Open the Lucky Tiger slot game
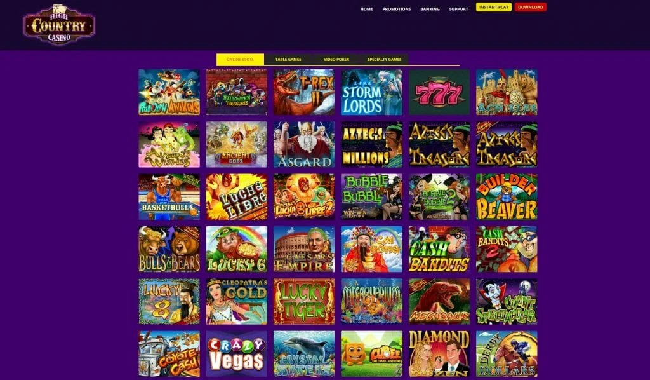650x380 pixels. pyautogui.click(x=304, y=301)
